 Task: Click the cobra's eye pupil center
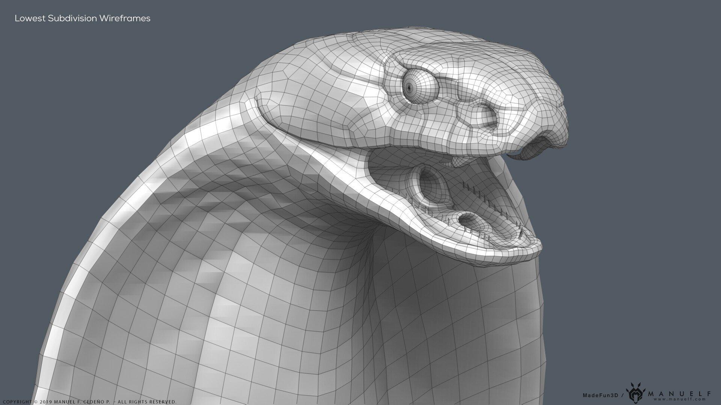[409, 88]
